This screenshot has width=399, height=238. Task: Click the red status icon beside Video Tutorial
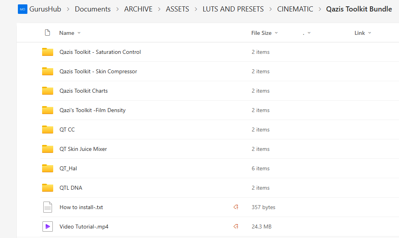(236, 227)
